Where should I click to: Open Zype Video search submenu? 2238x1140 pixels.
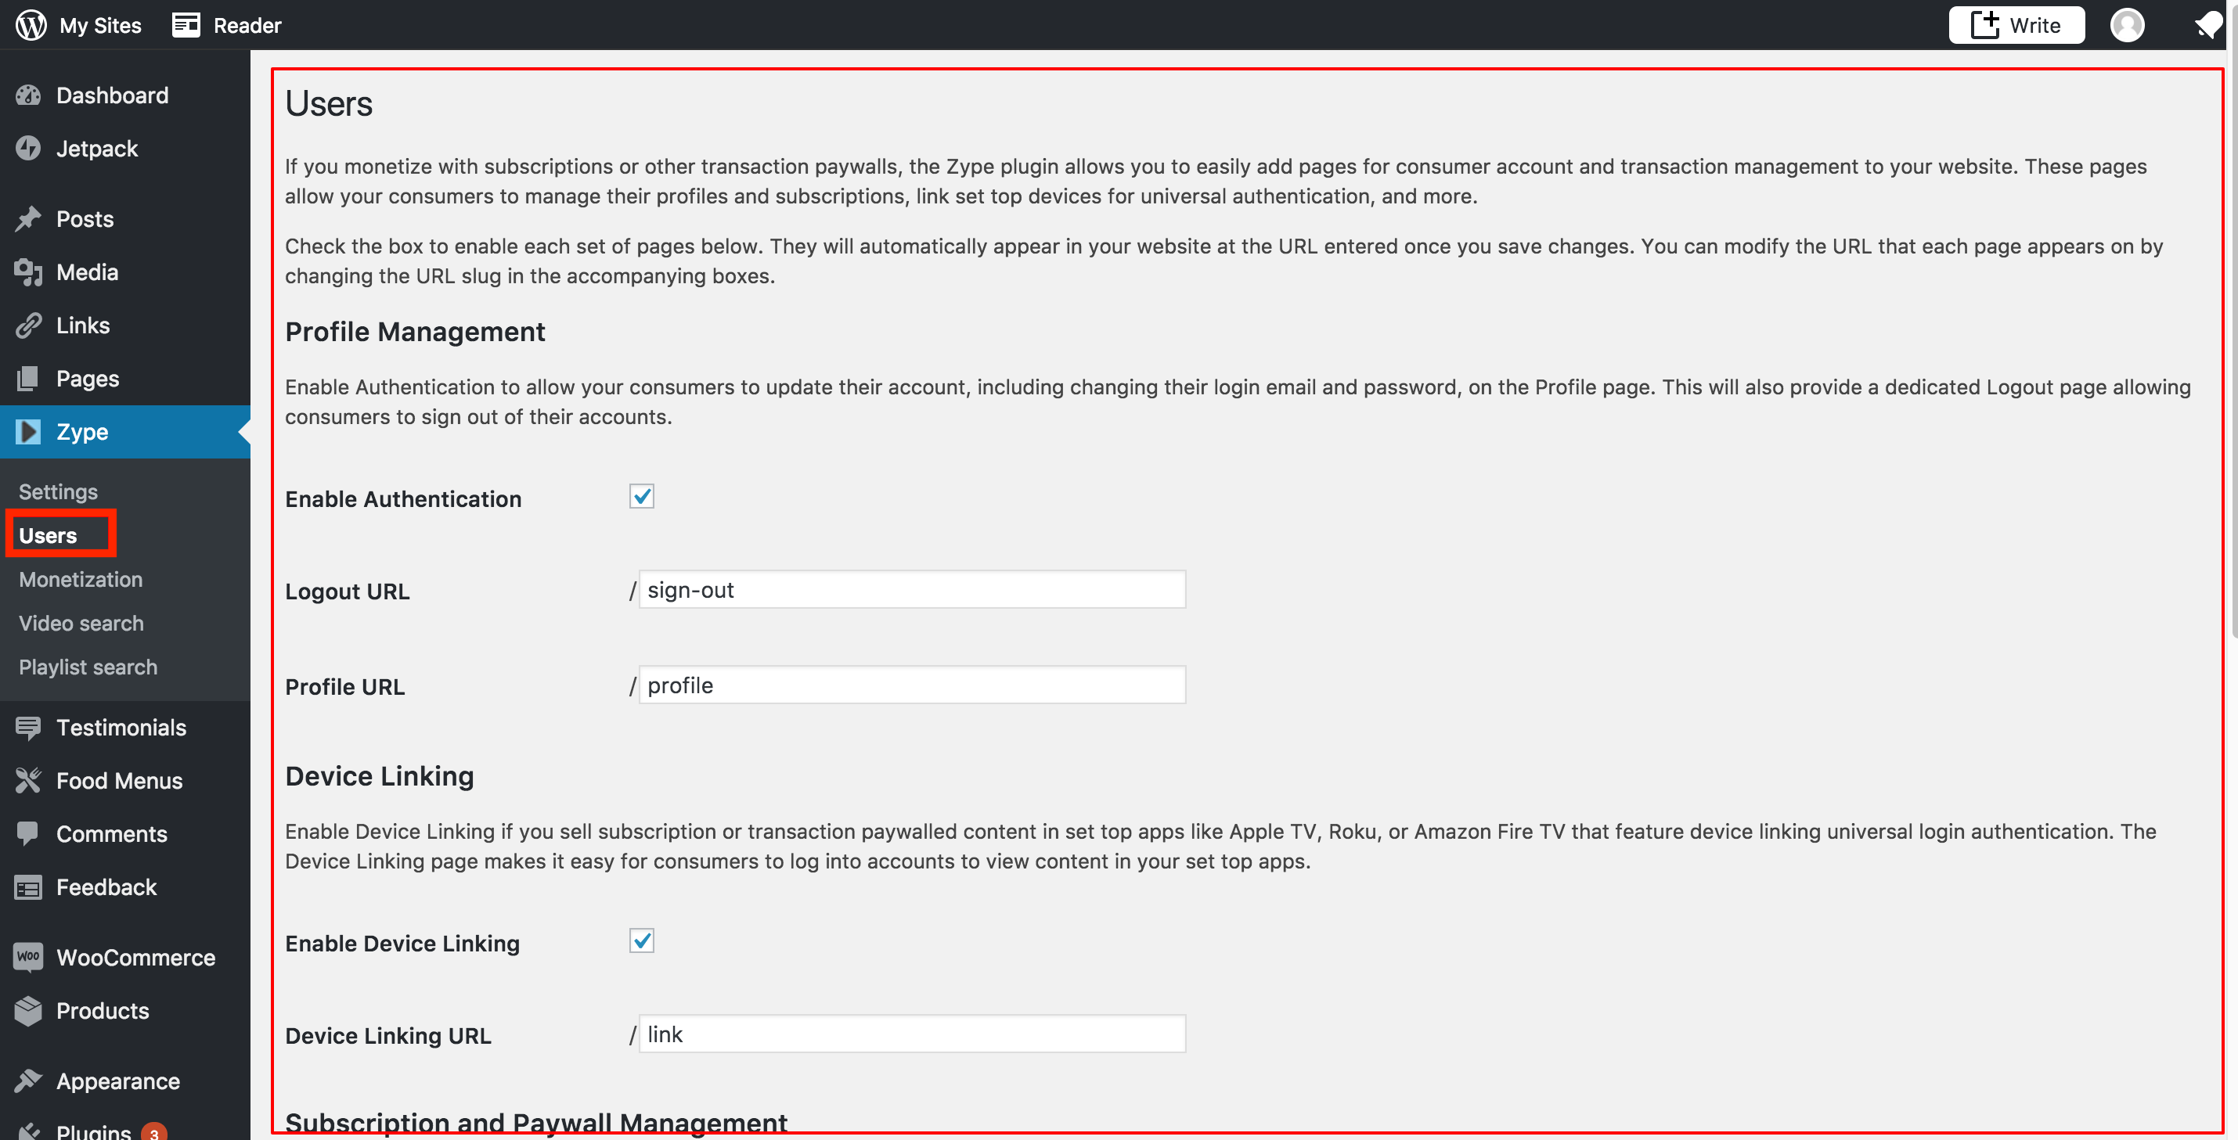[x=81, y=624]
